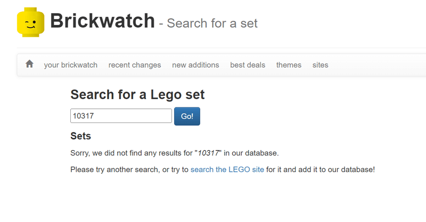
Task: Click the Sets section heading
Action: pyautogui.click(x=80, y=136)
